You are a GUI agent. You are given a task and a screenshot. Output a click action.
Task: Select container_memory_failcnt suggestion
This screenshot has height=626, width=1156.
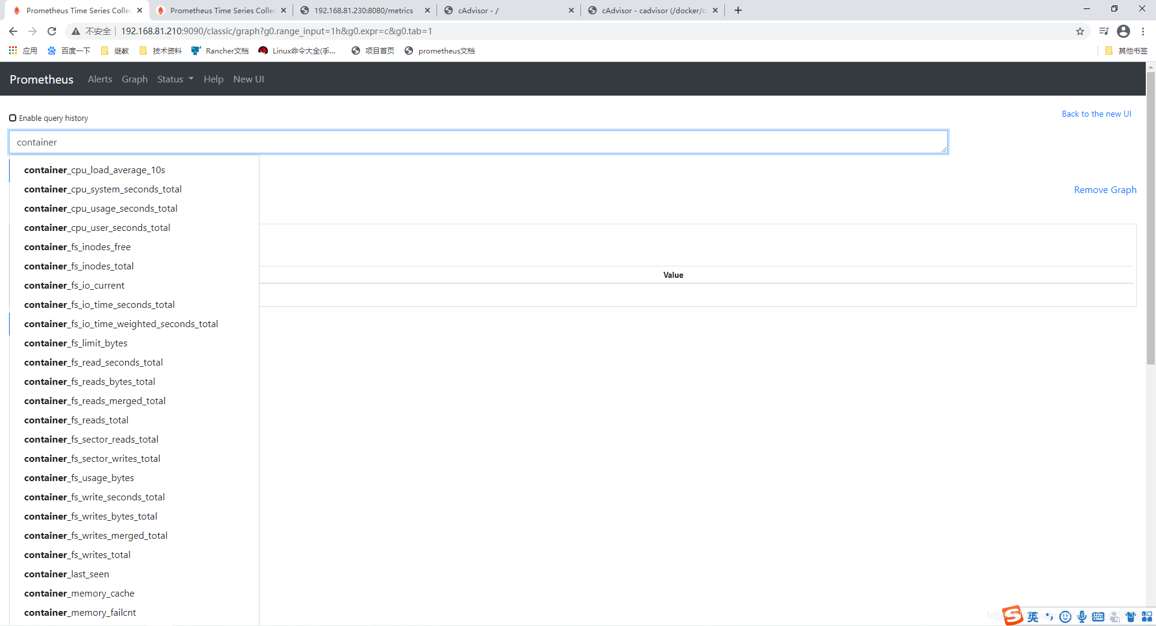click(134, 612)
